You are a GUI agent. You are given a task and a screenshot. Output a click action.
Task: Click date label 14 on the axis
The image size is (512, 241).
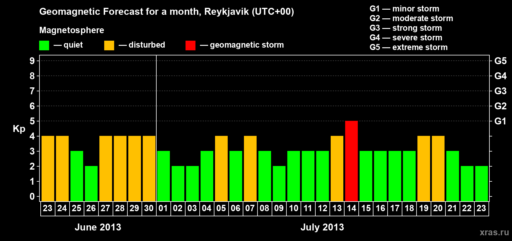pos(351,208)
